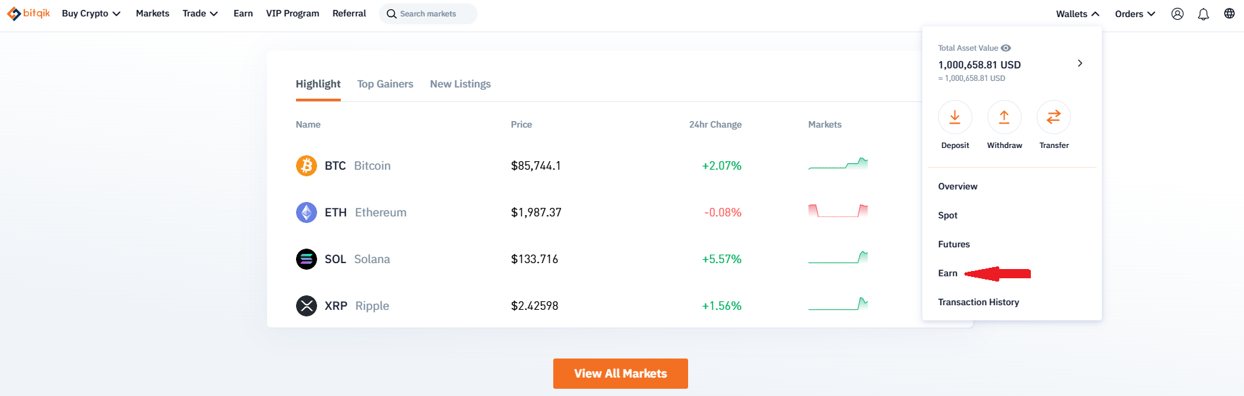Click the Ethereum price $1,987.37
This screenshot has height=396, width=1244.
click(536, 212)
